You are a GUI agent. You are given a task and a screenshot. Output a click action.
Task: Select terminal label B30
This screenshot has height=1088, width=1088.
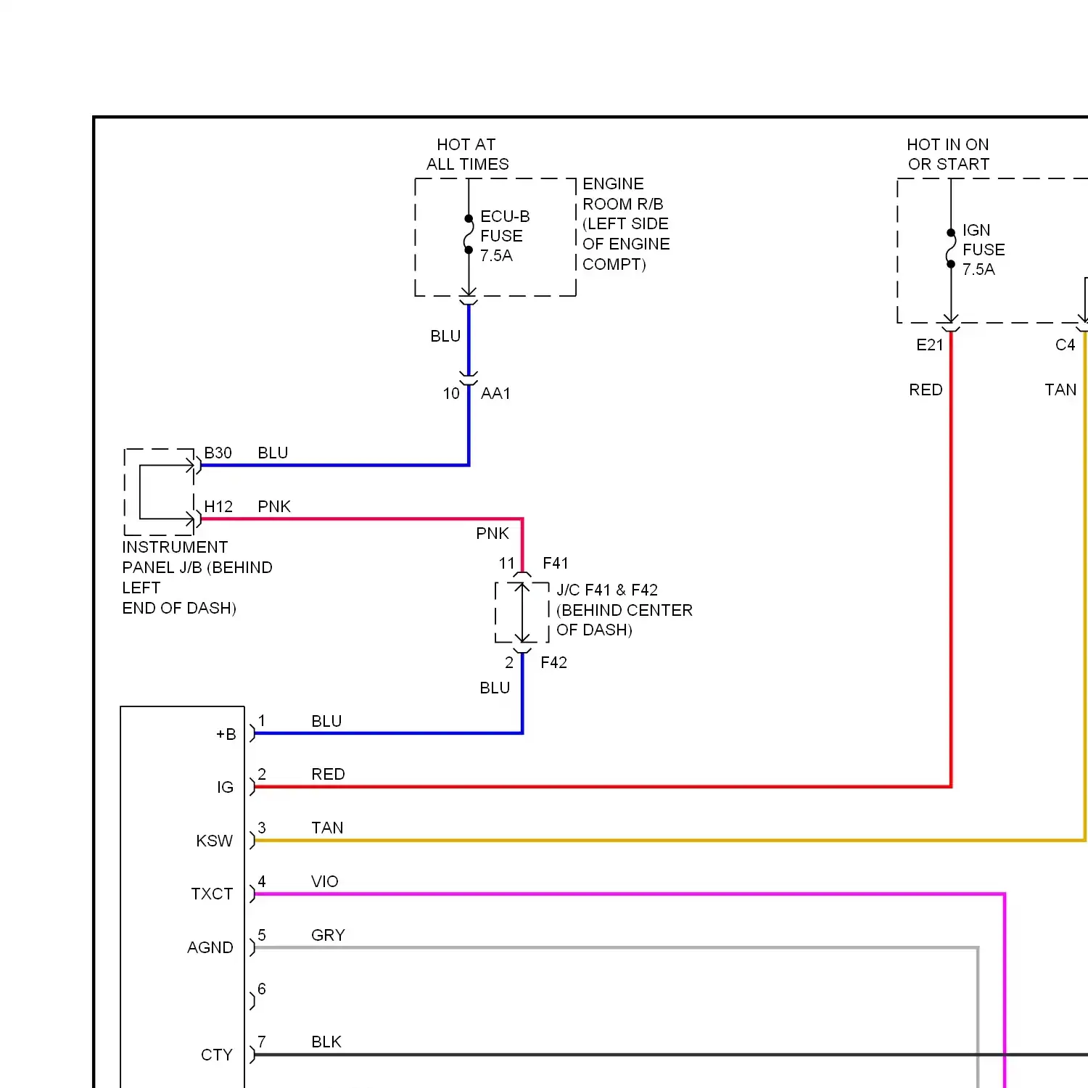(218, 453)
